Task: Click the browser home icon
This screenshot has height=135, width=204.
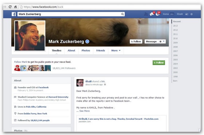Action: point(15,7)
